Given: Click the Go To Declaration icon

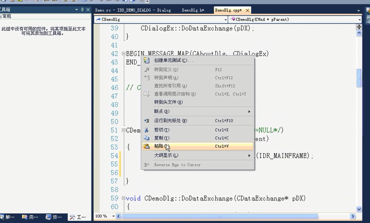Looking at the screenshot, I should (147, 77).
